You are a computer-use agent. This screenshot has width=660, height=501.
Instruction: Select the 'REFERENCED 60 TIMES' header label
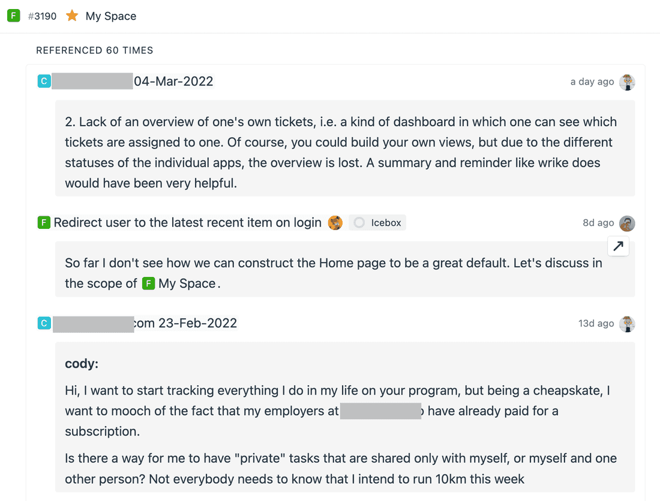click(94, 50)
